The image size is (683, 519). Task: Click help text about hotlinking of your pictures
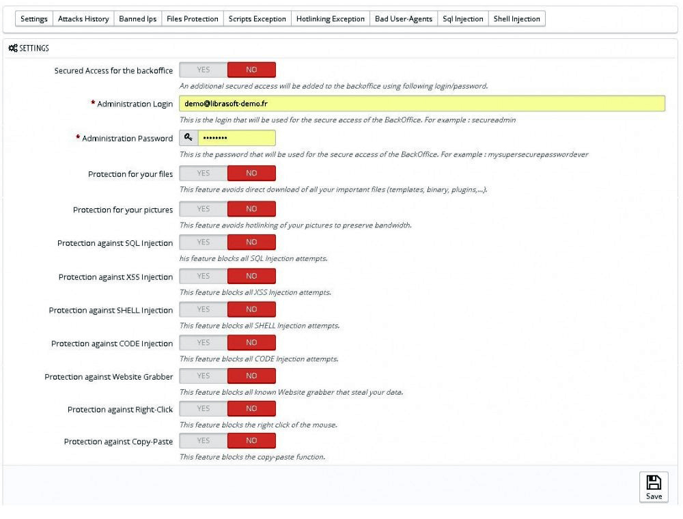coord(295,225)
